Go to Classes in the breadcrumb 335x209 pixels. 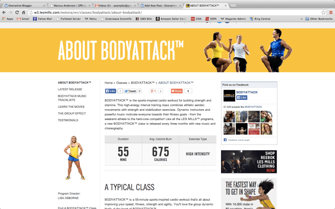click(121, 83)
